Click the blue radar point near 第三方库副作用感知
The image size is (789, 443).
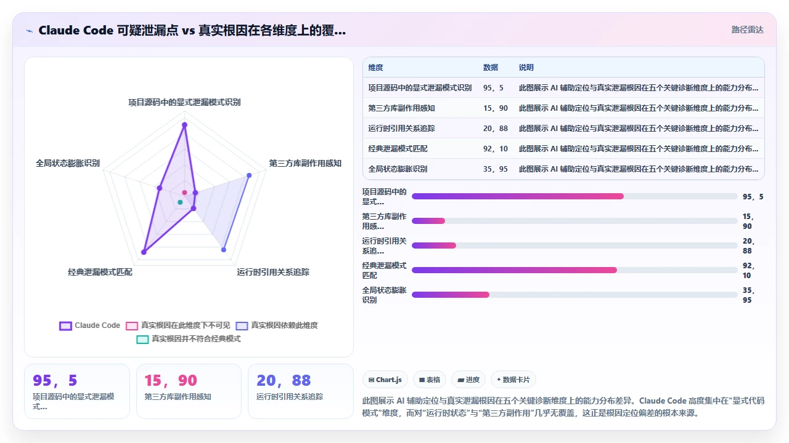[249, 175]
